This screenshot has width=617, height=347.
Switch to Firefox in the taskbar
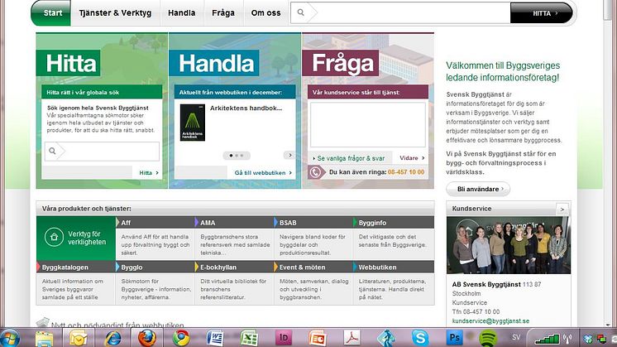[x=146, y=338]
